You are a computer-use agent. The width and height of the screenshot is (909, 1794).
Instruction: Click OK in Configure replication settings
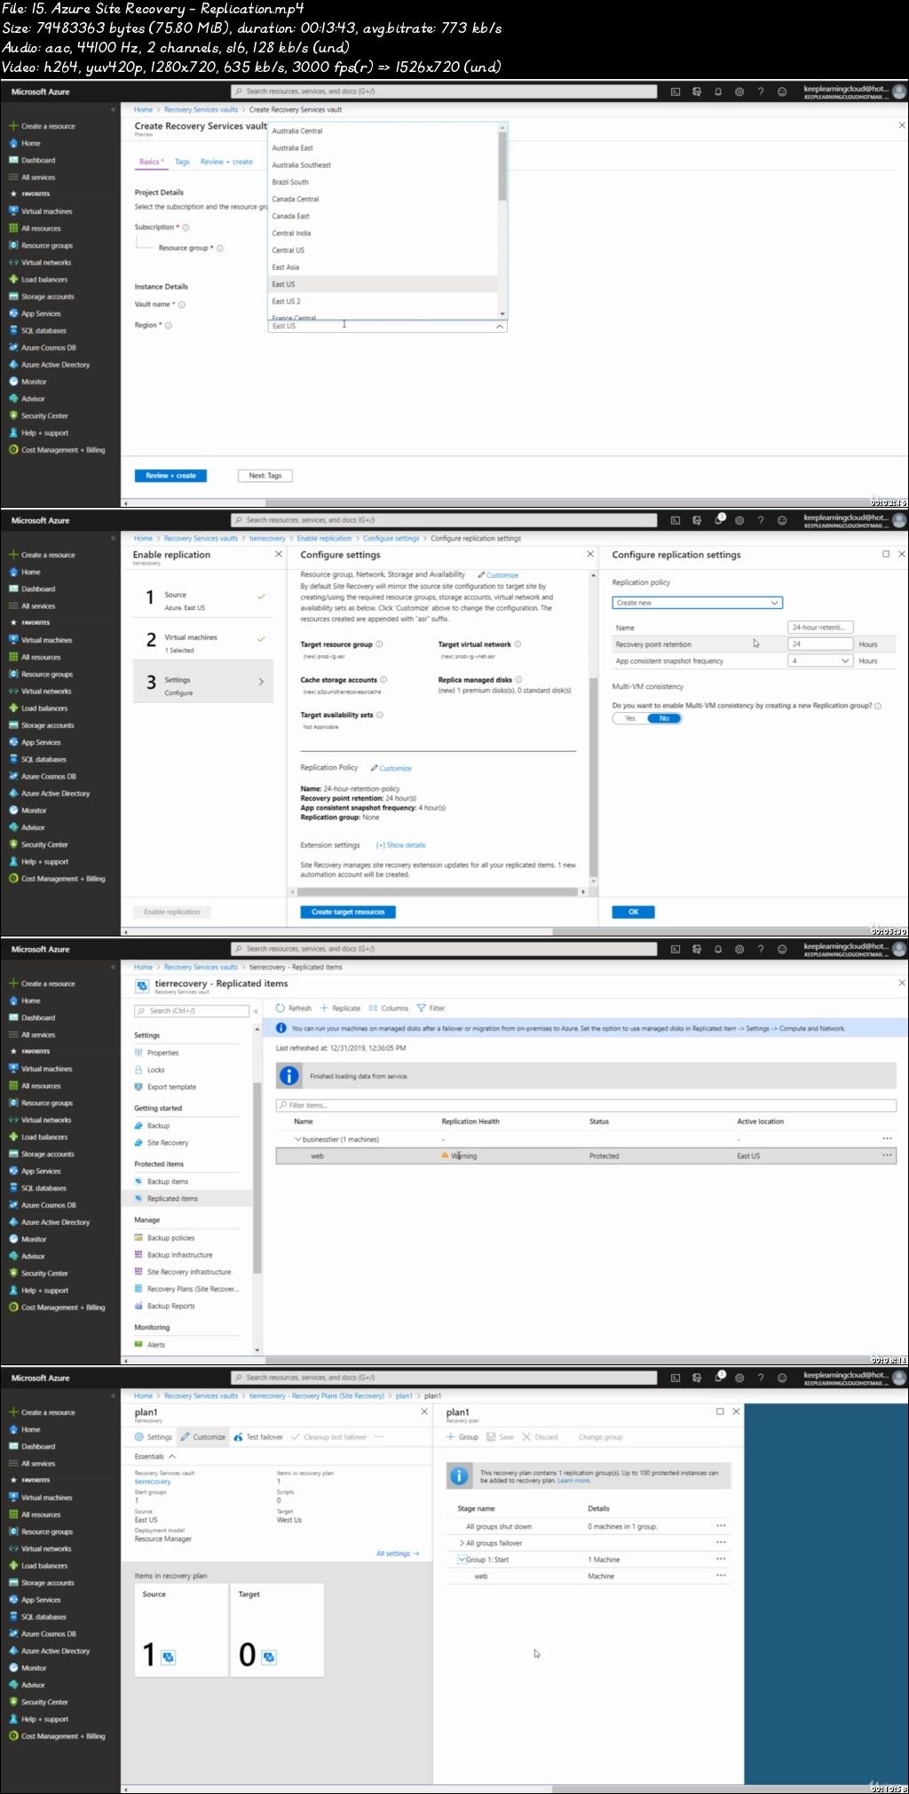pos(633,912)
